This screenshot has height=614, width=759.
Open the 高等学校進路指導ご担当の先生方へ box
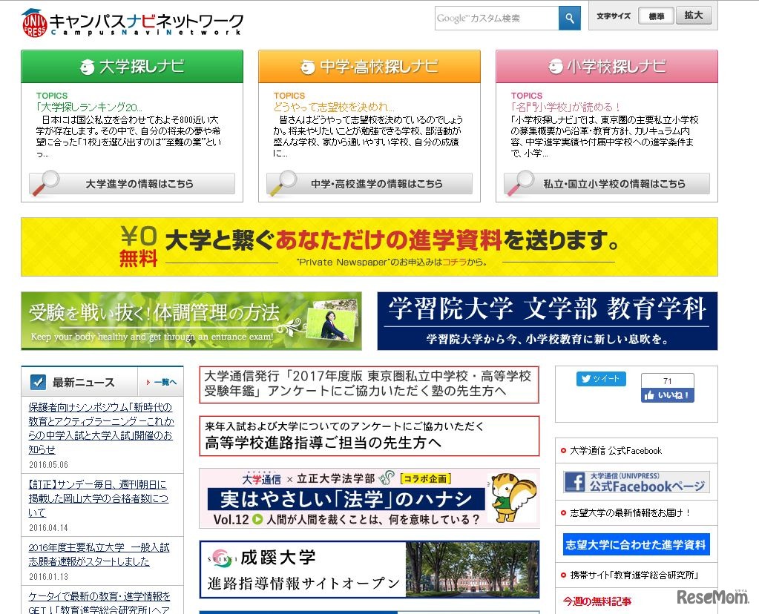coord(369,435)
